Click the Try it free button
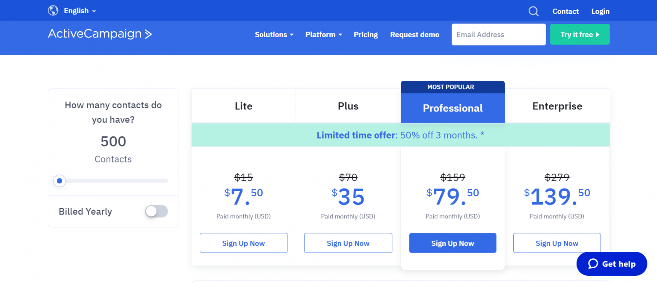Viewport: 657px width, 283px height. [580, 35]
